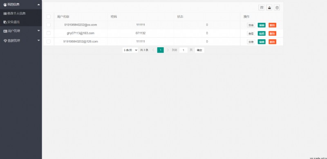This screenshot has height=159, width=327.
Task: Click 编辑 for 919106840202@126.com
Action: tap(262, 42)
